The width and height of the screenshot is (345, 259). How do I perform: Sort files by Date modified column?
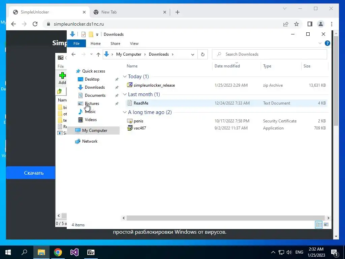coord(227,66)
